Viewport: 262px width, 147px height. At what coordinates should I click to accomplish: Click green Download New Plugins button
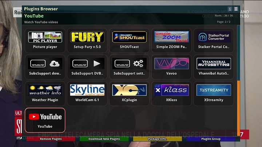tap(104, 139)
